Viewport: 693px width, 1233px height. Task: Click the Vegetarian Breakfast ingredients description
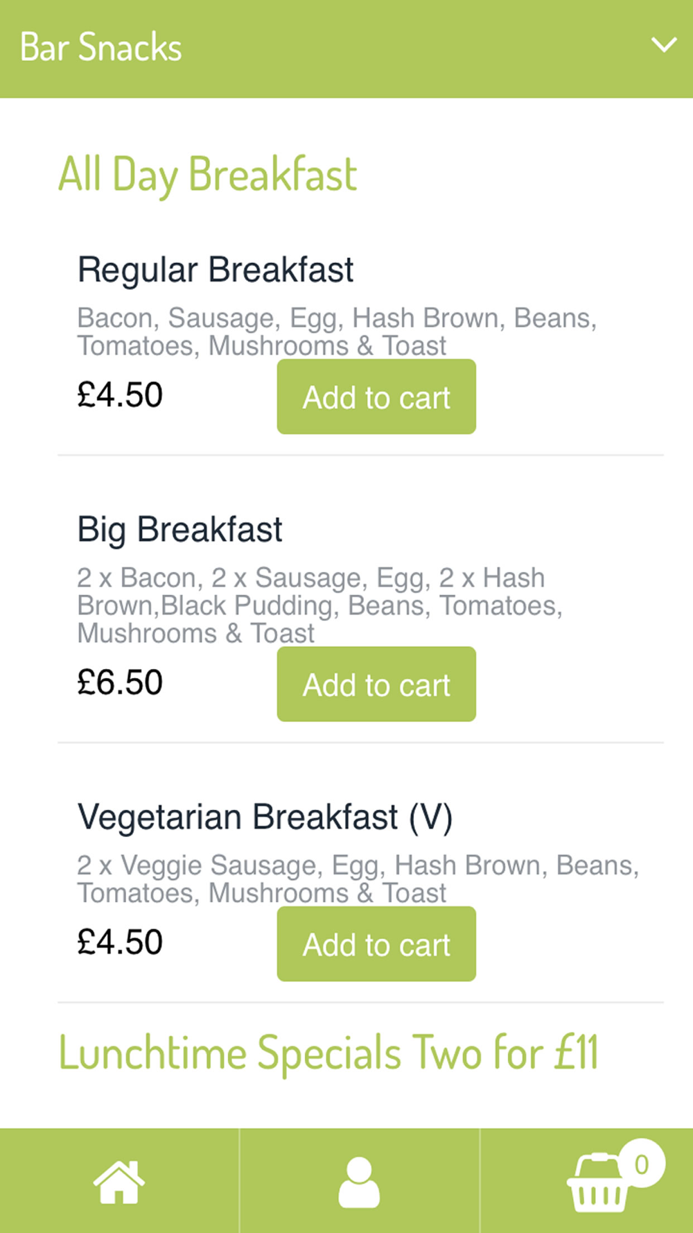(x=358, y=879)
